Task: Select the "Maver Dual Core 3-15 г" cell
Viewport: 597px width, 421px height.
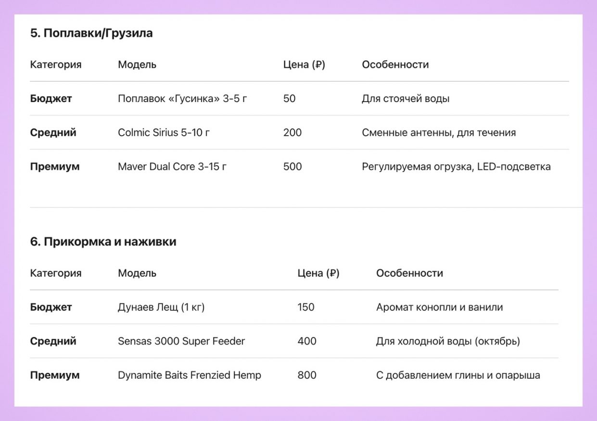Action: tap(172, 167)
